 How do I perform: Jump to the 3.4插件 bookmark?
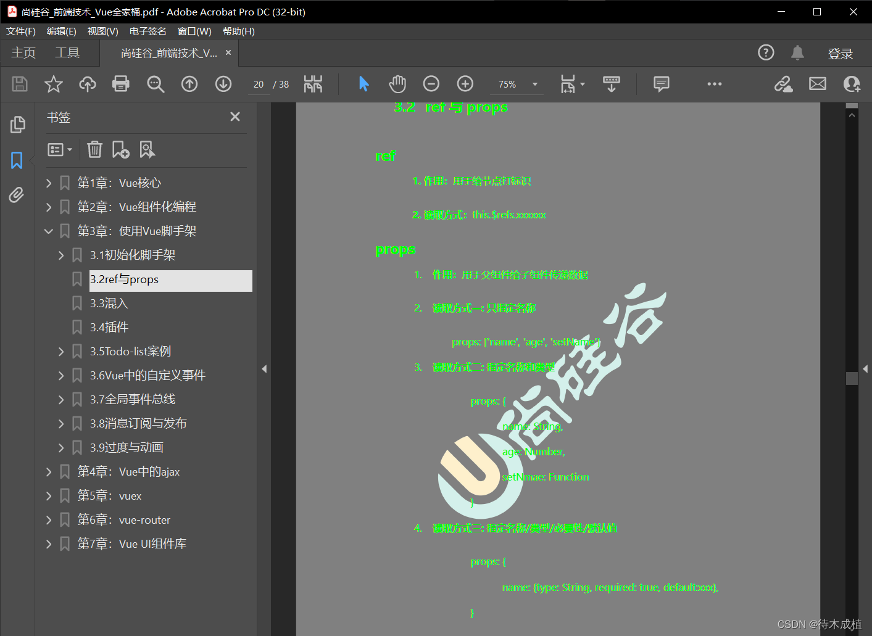click(x=109, y=328)
